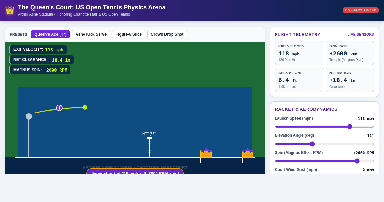Image resolution: width=384 pixels, height=202 pixels.
Task: Open the Net Margin telemetry card
Action: coord(350,80)
